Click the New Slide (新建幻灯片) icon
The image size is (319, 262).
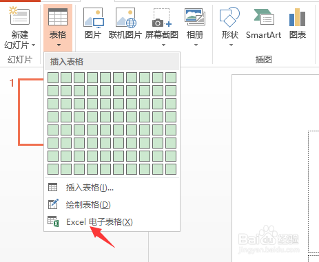coord(19,16)
